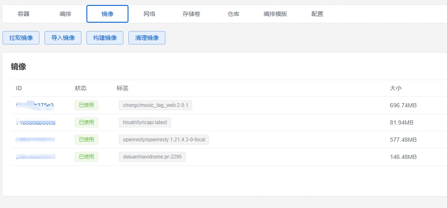This screenshot has height=208, width=447.
Task: Open the 存储卷 tab
Action: [x=191, y=14]
